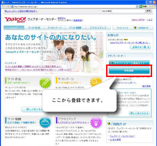This screenshot has width=157, height=146.
Task: Click the サイト作成 section heading
Action: pyautogui.click(x=14, y=79)
